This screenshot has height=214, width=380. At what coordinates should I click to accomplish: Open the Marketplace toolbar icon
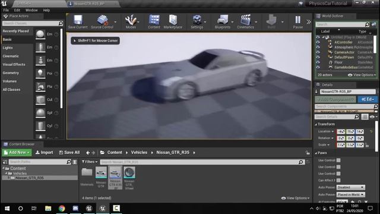tap(173, 22)
